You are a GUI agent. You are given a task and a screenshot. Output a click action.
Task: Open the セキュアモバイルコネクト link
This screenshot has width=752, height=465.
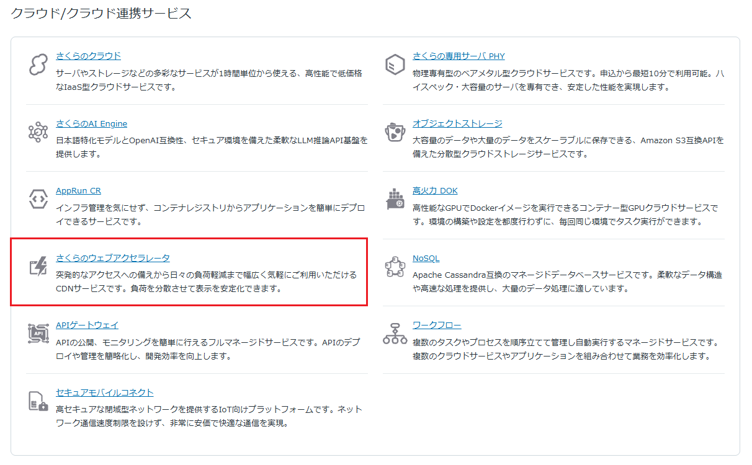104,392
